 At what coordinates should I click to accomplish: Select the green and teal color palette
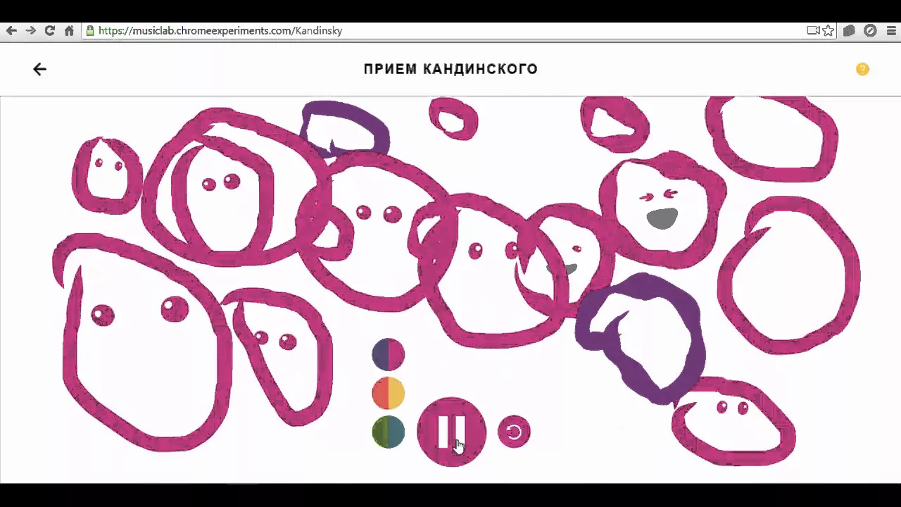[388, 432]
